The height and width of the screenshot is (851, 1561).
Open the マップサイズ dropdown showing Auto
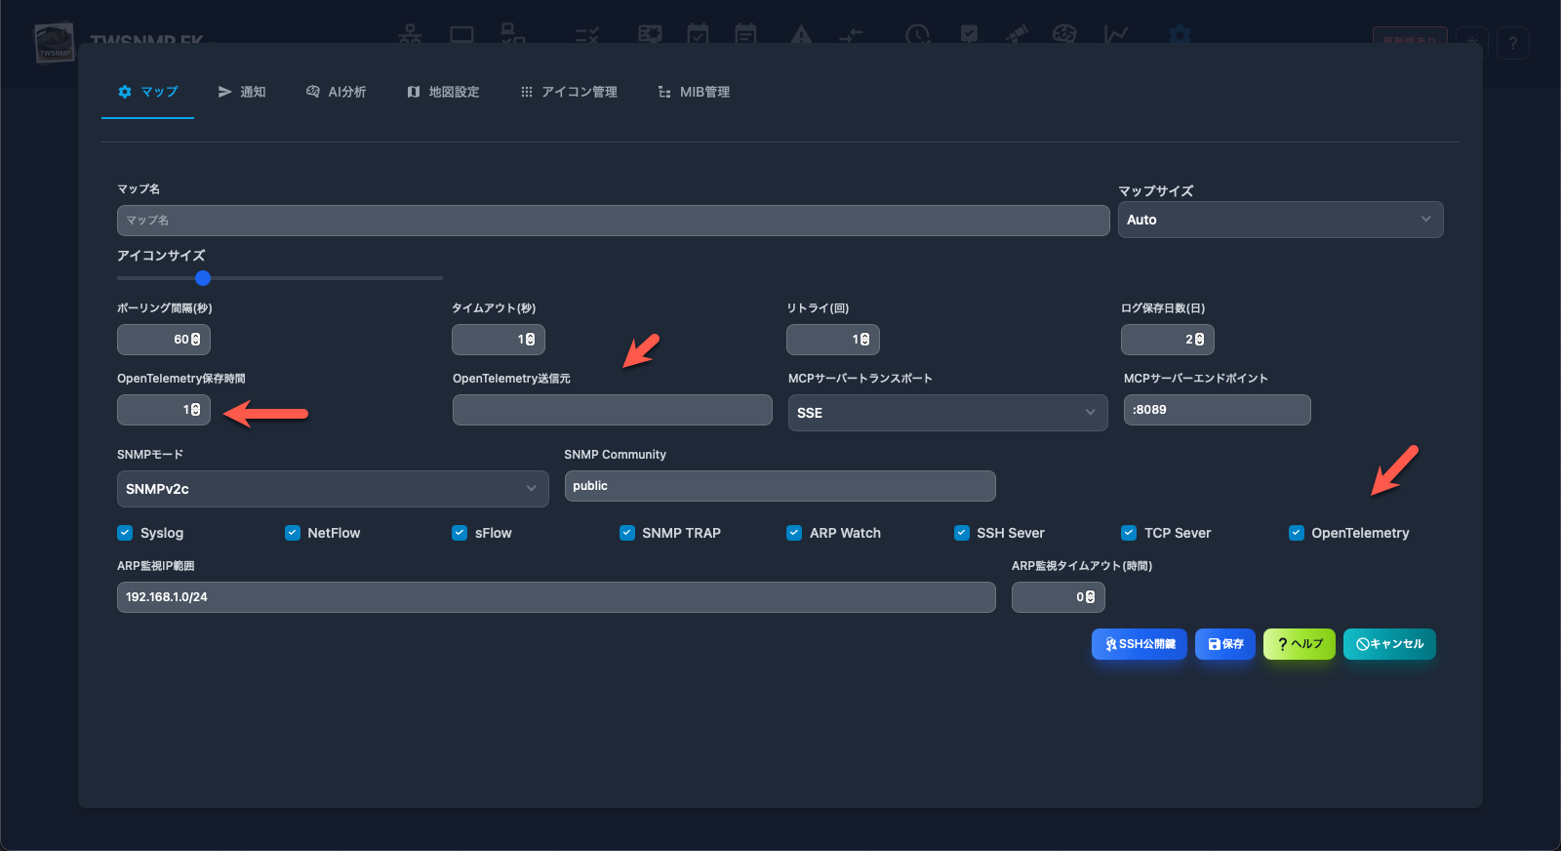pyautogui.click(x=1280, y=220)
